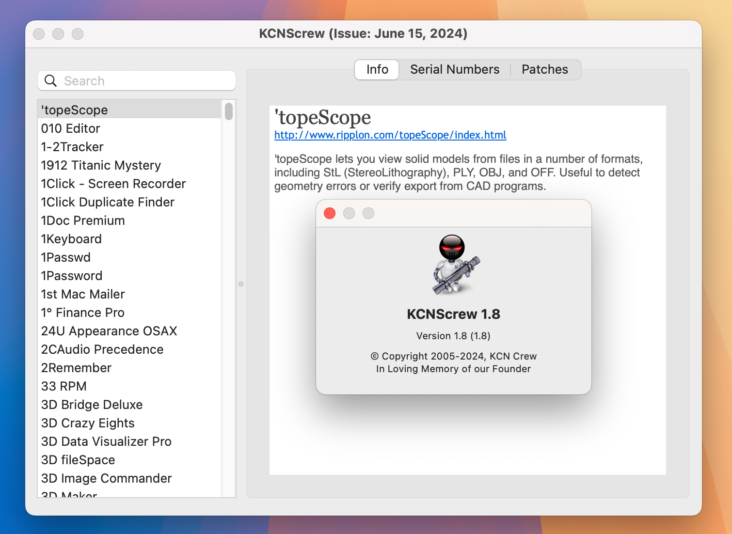The width and height of the screenshot is (732, 534).
Task: Select 010 Editor in the list
Action: coord(129,128)
